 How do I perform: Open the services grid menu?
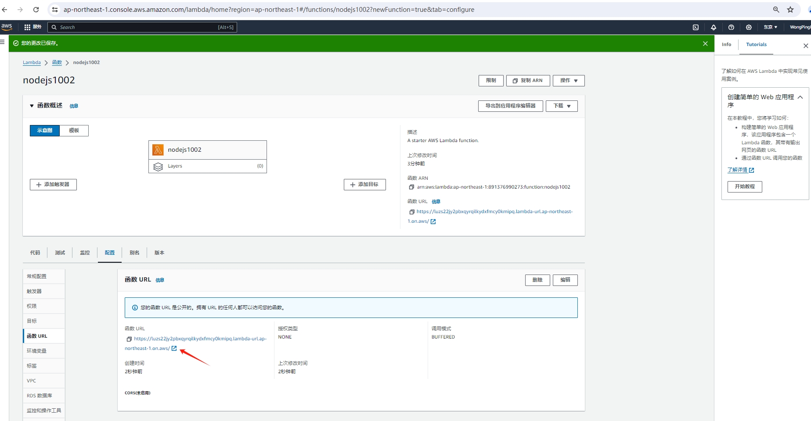27,27
